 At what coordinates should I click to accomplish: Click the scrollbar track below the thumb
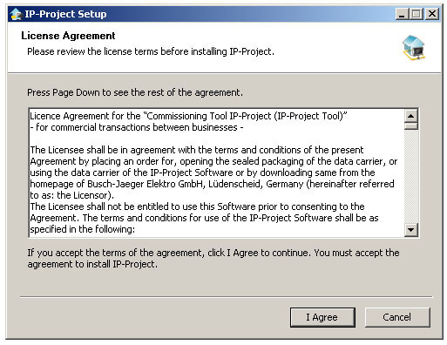coord(411,176)
